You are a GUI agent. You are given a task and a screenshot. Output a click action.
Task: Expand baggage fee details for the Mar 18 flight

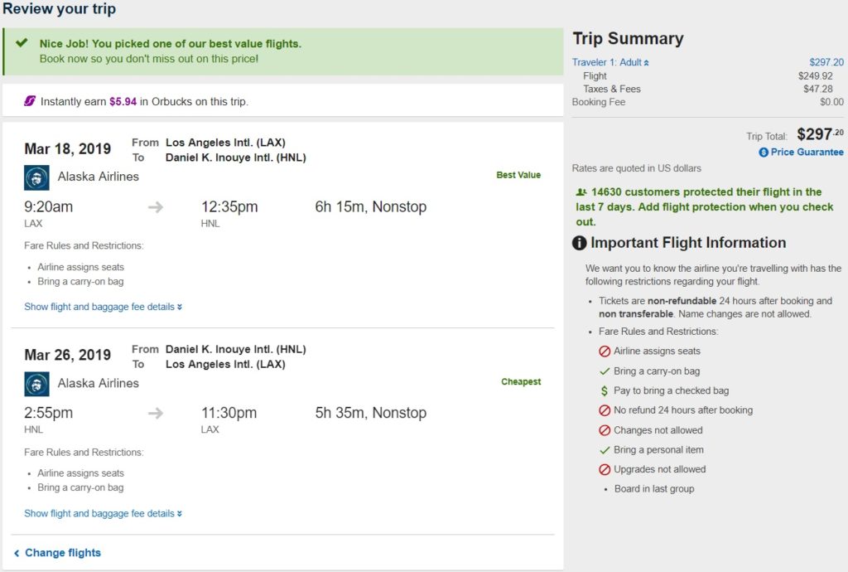[x=103, y=307]
